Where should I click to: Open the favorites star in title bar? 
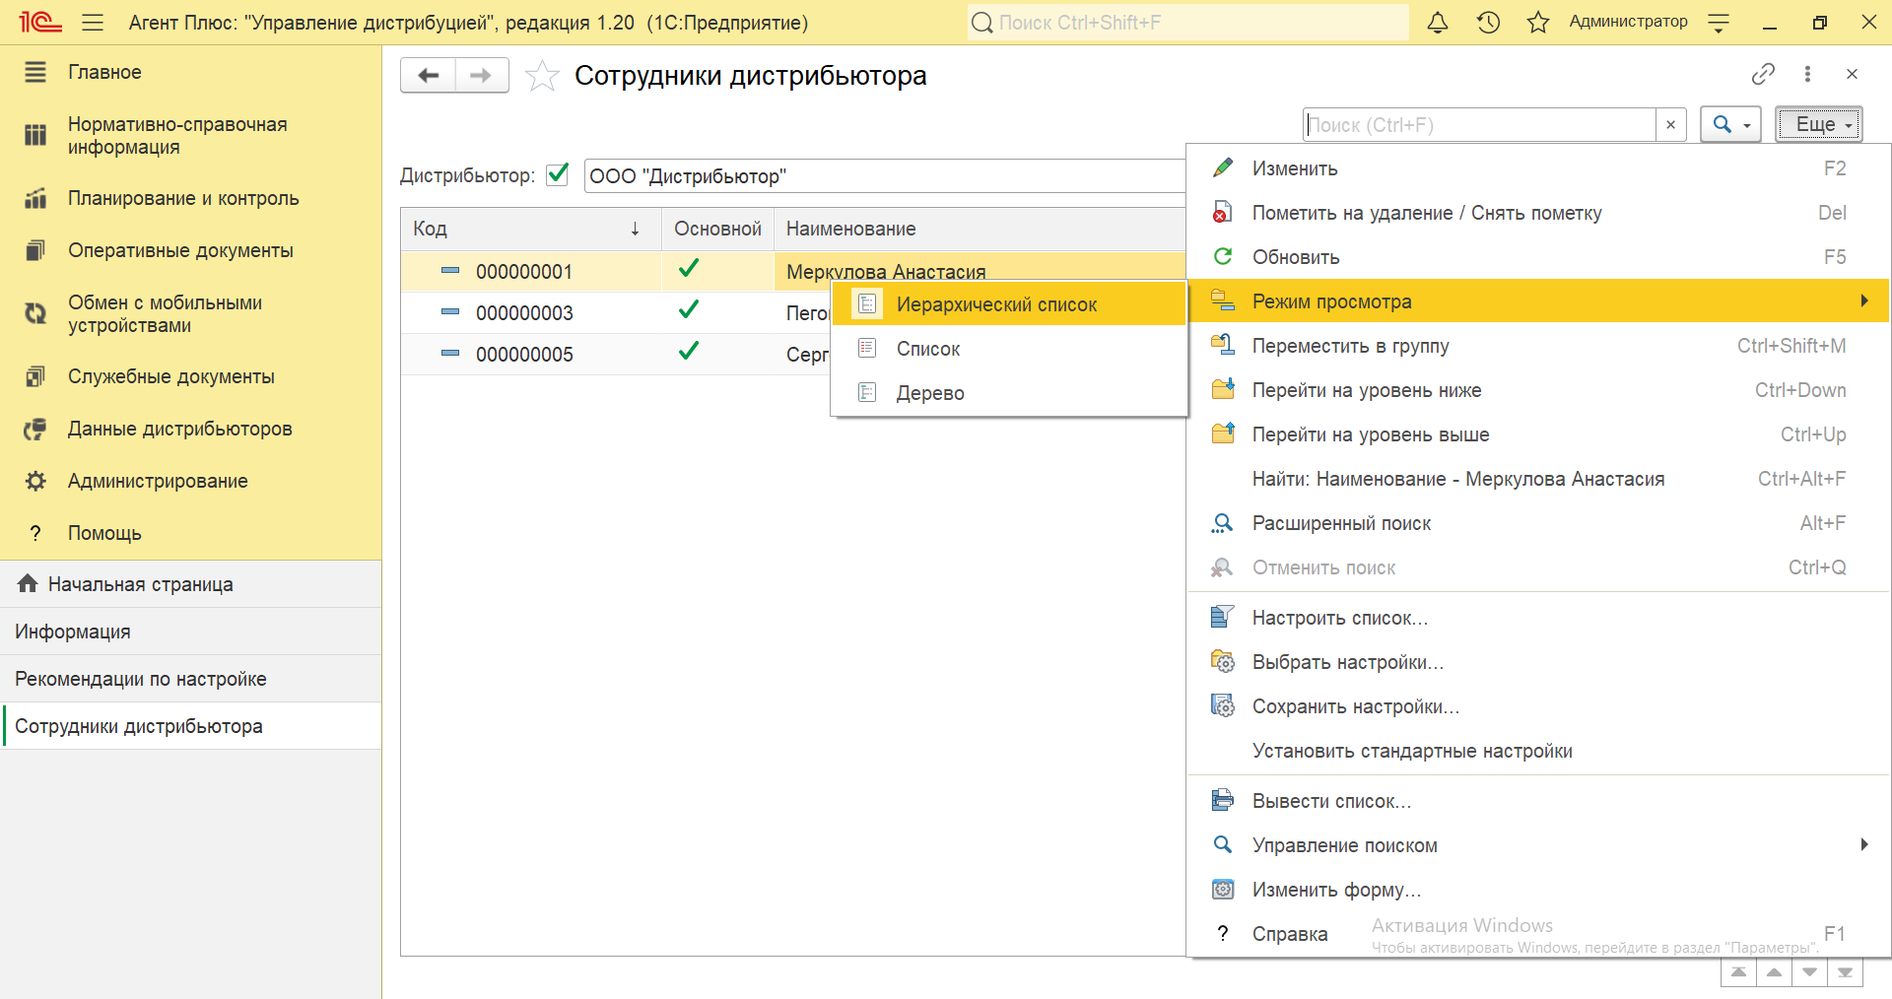(1538, 22)
